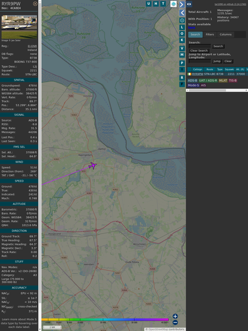The image size is (248, 331).
Task: Expand sidebar with right chevron button
Action: tap(182, 4)
